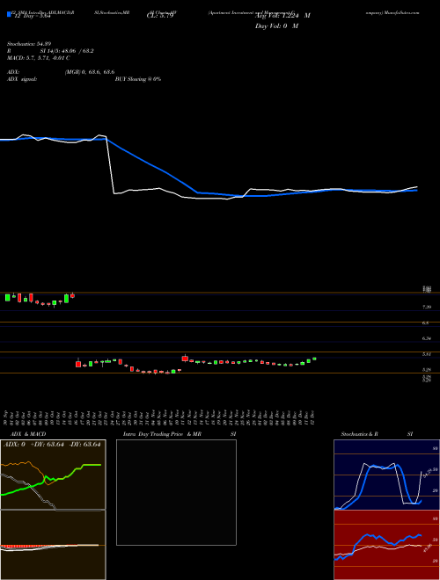Click the 7.39 price axis label
440x580 pixels.
coord(426,307)
